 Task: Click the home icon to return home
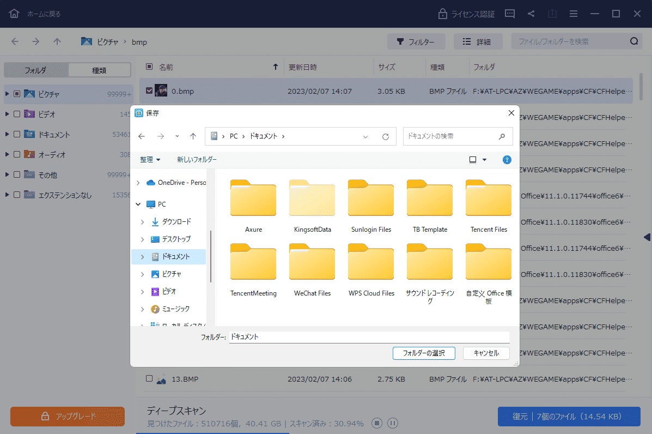tap(14, 14)
